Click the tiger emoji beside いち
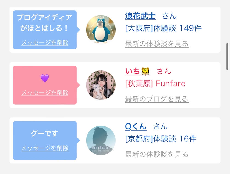Image resolution: width=230 pixels, height=174 pixels. coord(146,72)
